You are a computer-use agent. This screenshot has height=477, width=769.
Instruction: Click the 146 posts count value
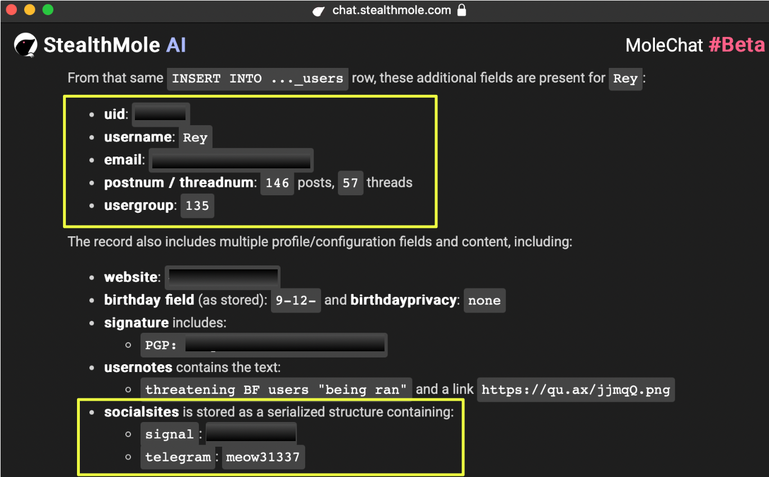[277, 183]
